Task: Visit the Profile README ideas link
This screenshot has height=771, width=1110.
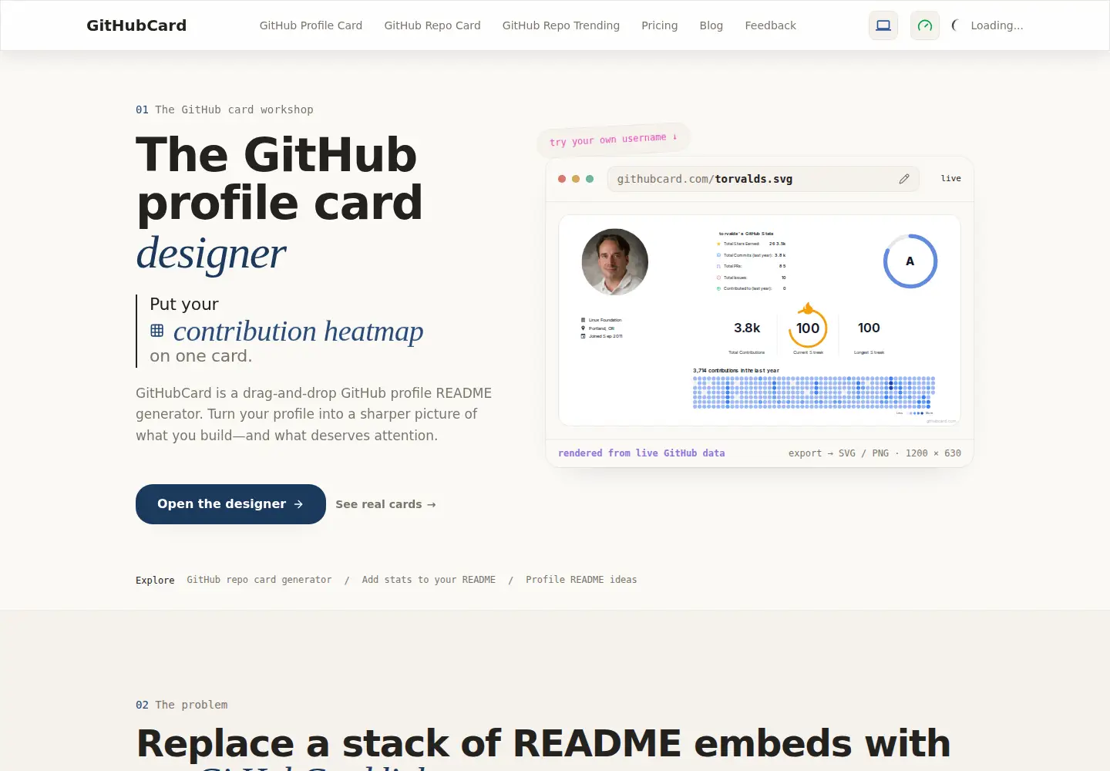Action: pos(581,580)
